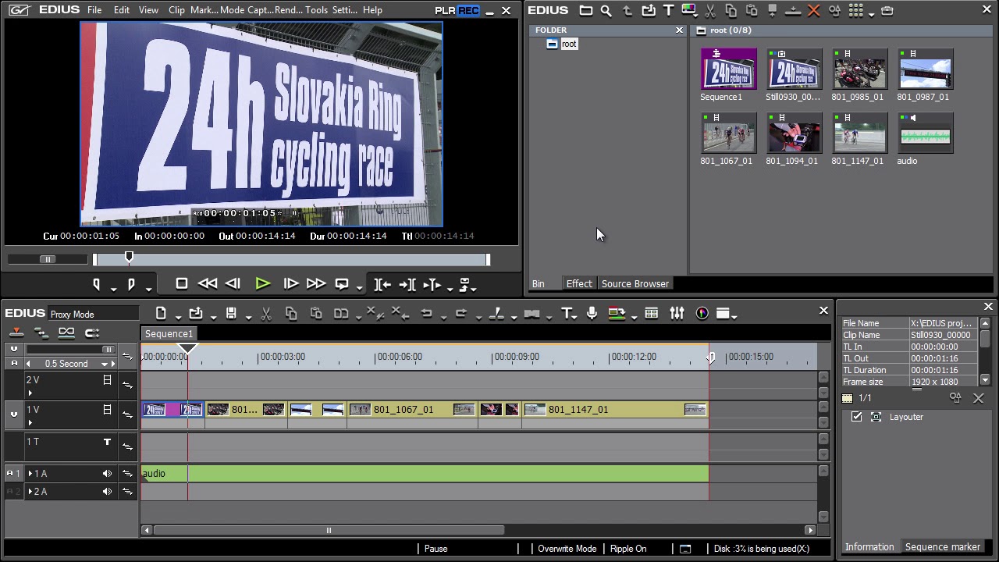
Task: Click the Copy icon in timeline toolbar
Action: click(x=291, y=313)
